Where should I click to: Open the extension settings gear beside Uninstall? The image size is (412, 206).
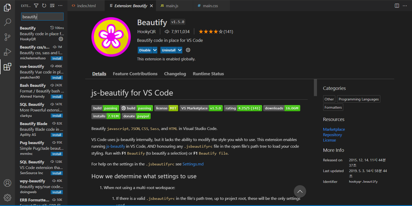point(188,50)
